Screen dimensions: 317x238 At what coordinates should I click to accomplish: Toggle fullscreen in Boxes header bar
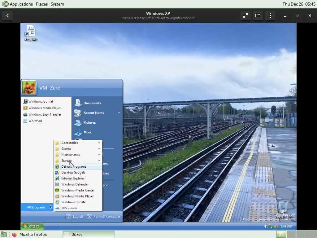(x=245, y=15)
